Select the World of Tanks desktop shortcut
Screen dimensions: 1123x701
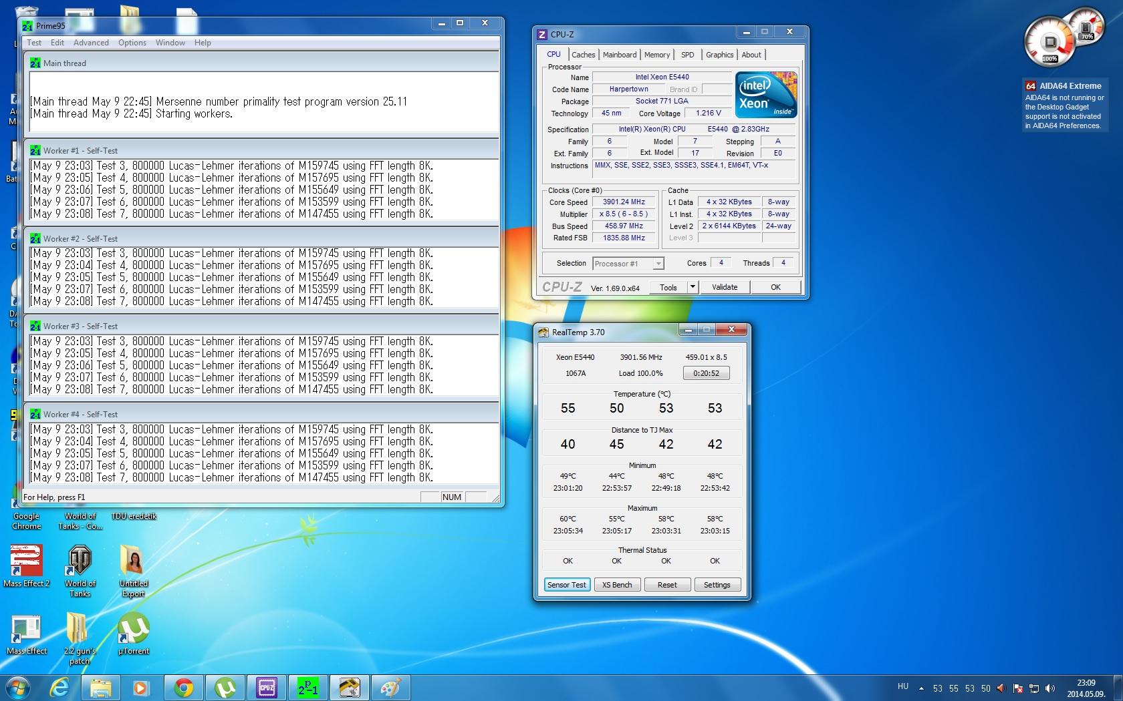(80, 571)
